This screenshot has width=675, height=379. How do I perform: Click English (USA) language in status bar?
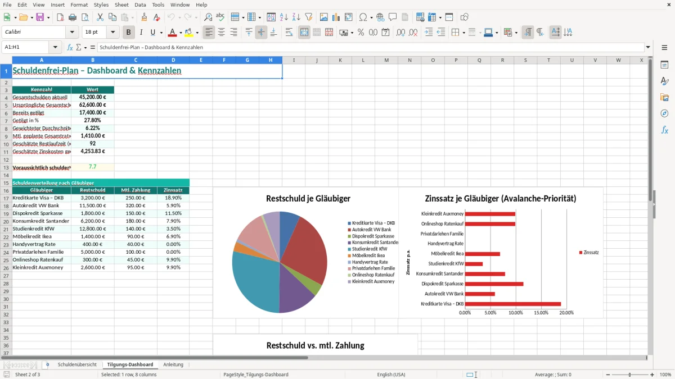click(x=391, y=375)
